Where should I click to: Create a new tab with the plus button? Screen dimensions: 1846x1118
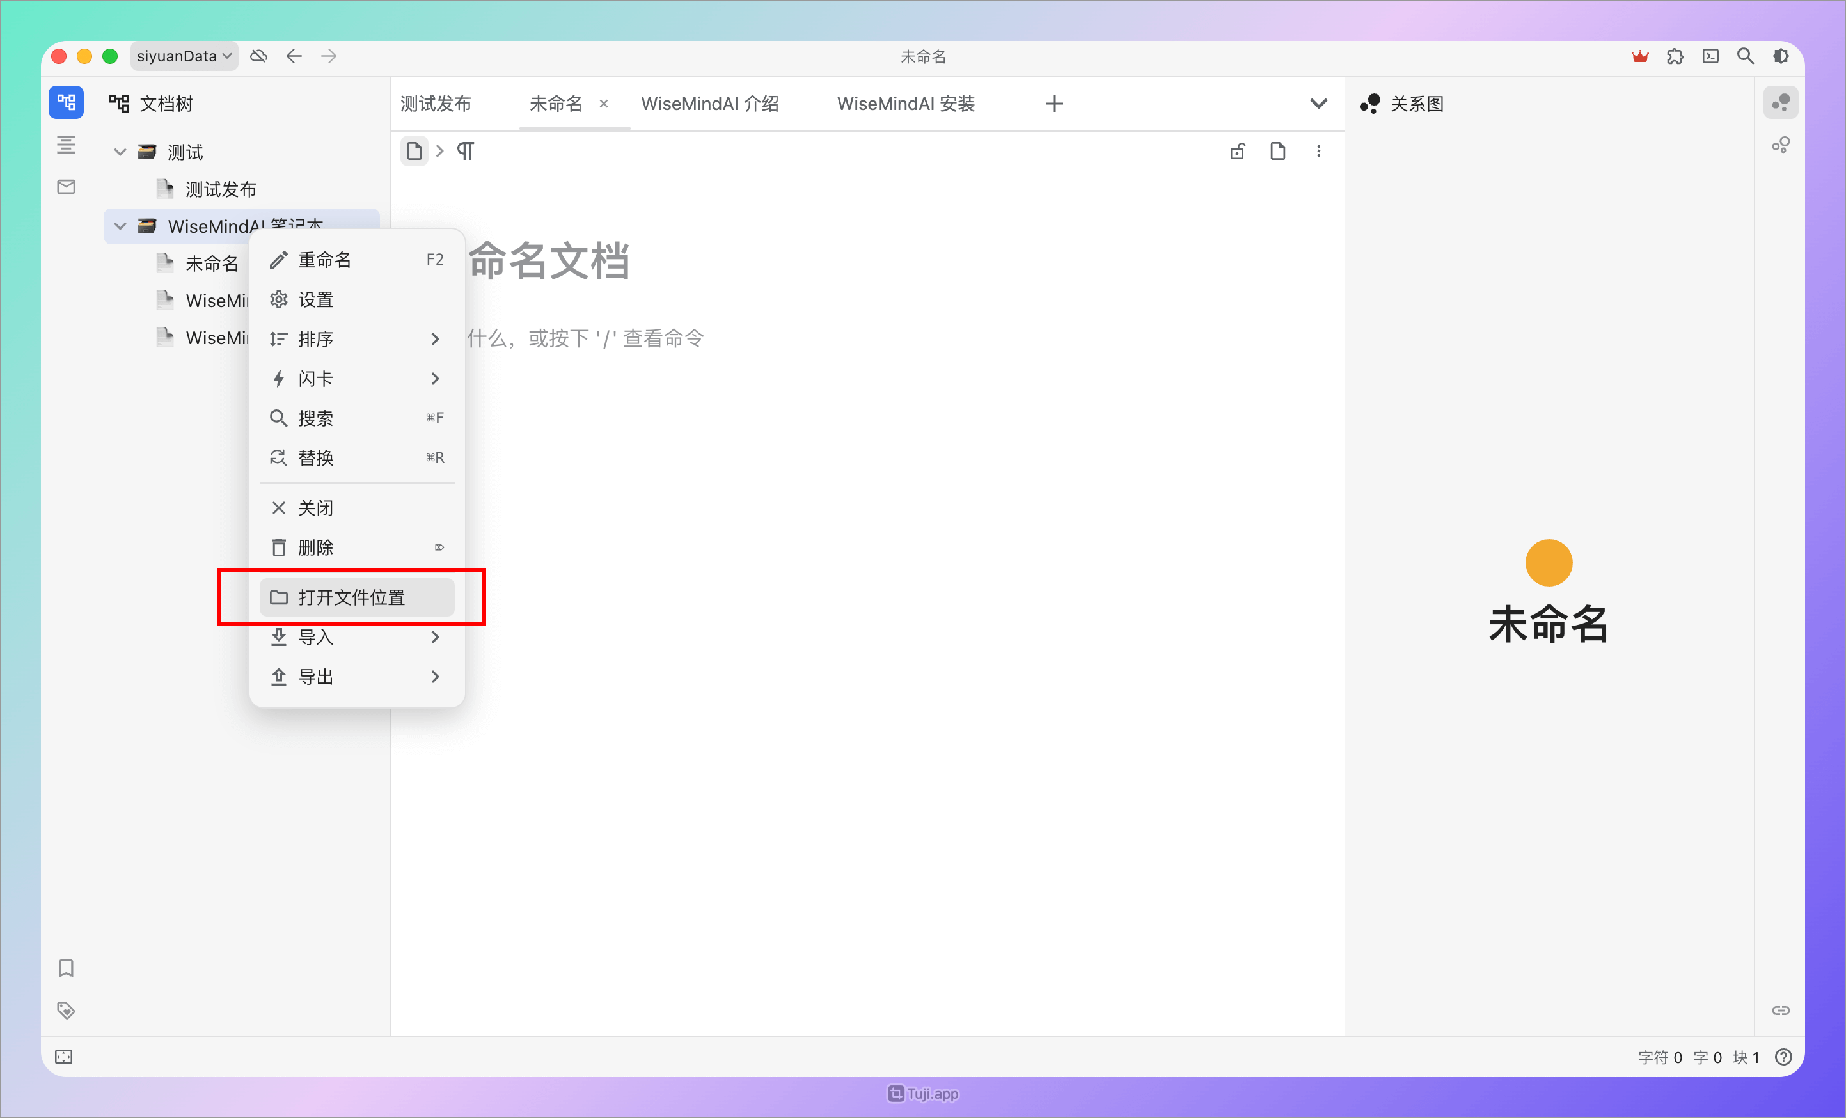(x=1054, y=104)
